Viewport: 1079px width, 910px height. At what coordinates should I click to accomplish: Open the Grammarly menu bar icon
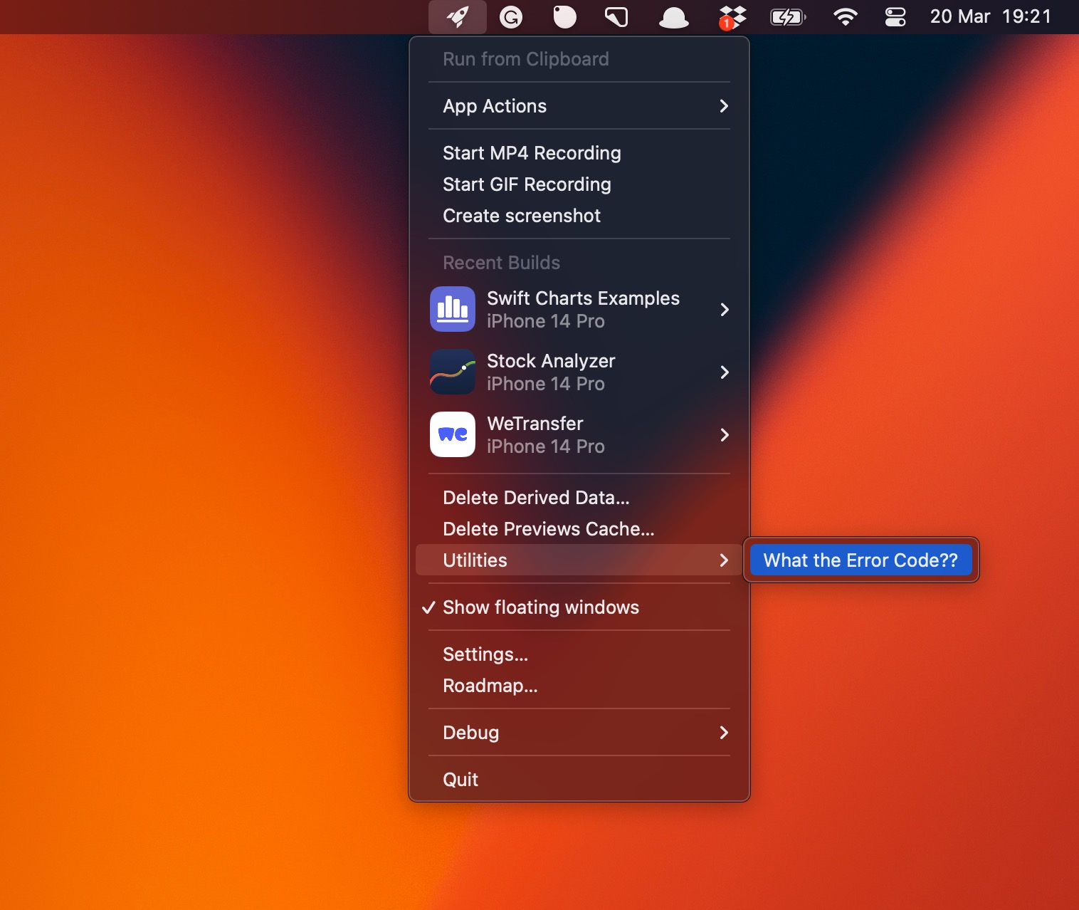511,16
